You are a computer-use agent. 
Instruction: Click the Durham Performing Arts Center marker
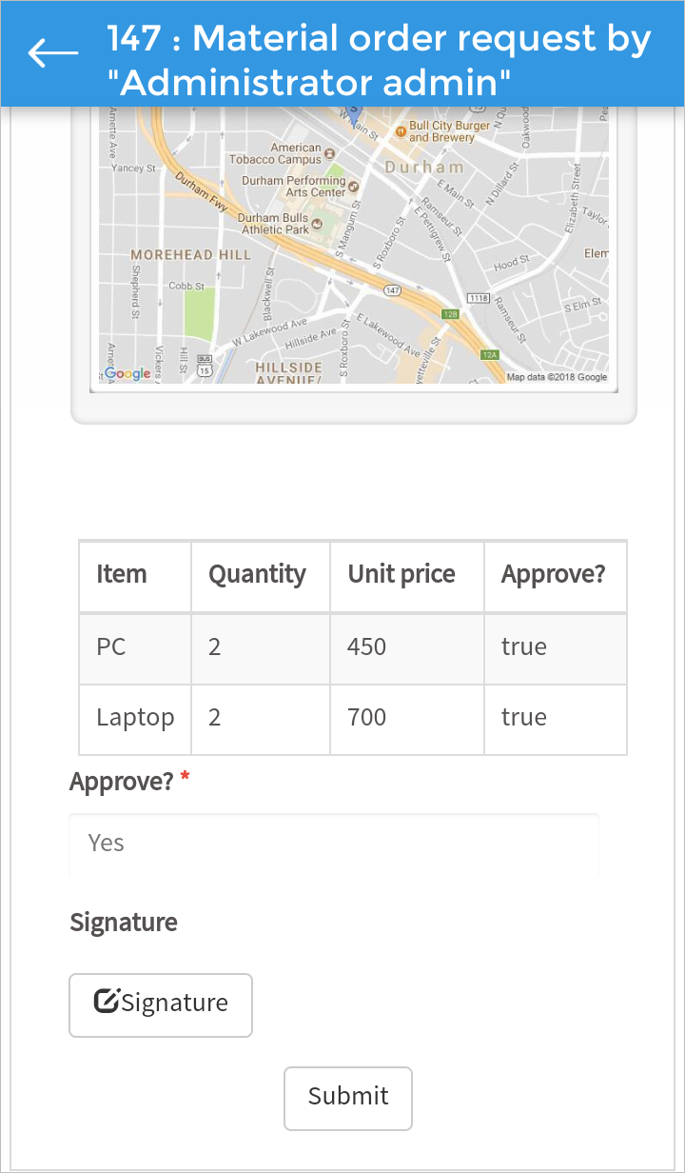(x=353, y=187)
